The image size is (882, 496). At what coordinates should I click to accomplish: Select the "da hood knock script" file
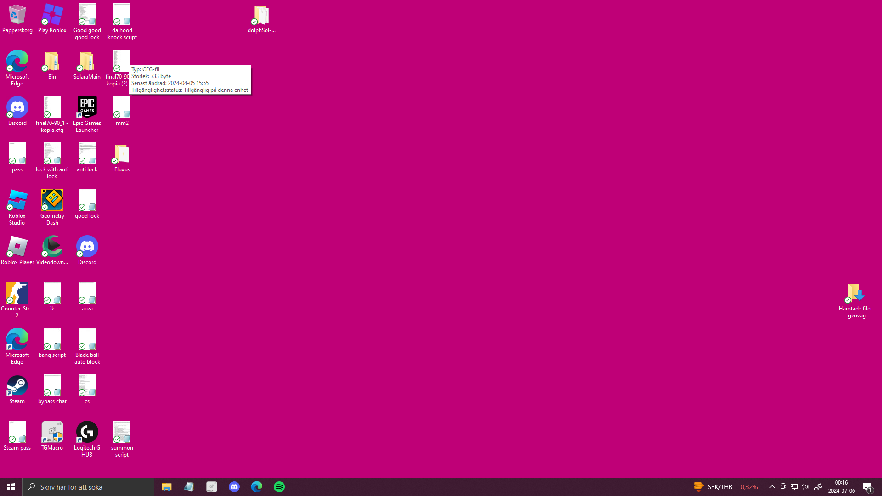tap(122, 22)
